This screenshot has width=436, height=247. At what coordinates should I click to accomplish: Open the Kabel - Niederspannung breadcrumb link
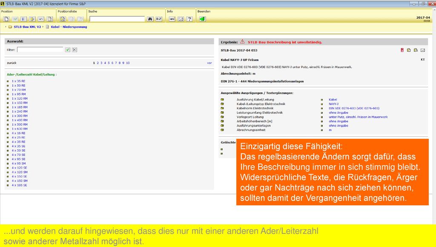point(69,27)
